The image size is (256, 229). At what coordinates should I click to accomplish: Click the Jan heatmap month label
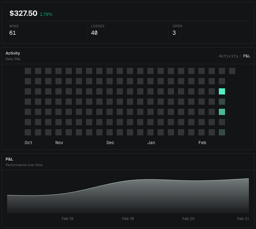pyautogui.click(x=151, y=143)
